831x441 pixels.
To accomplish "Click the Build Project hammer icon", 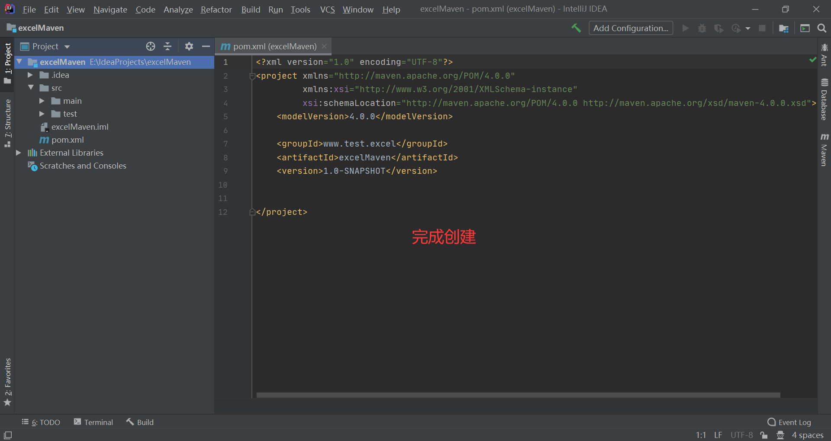I will 576,28.
